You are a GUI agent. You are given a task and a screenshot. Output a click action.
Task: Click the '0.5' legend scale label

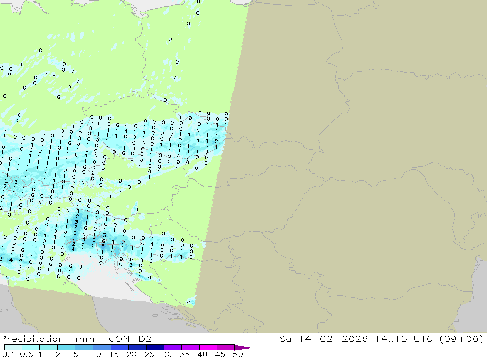[26, 354]
